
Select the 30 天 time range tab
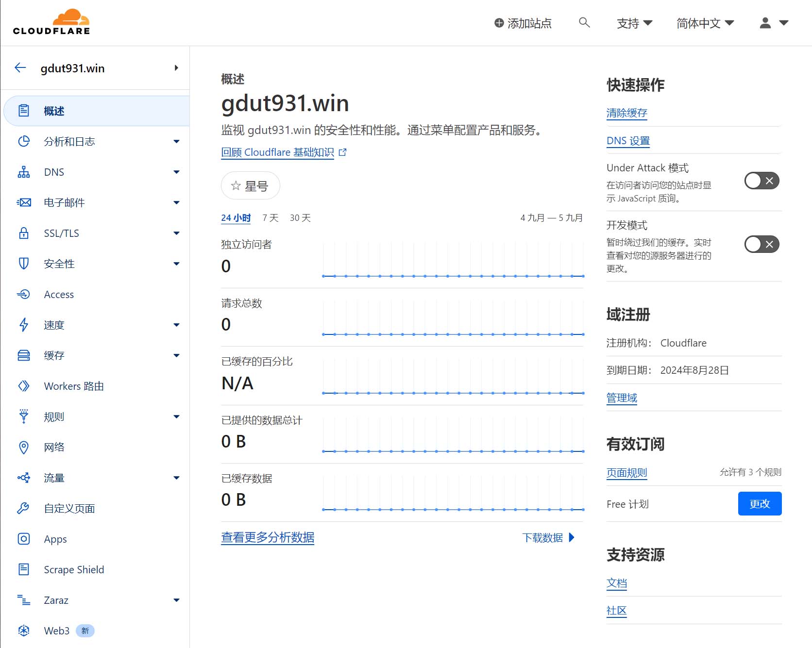pos(300,218)
